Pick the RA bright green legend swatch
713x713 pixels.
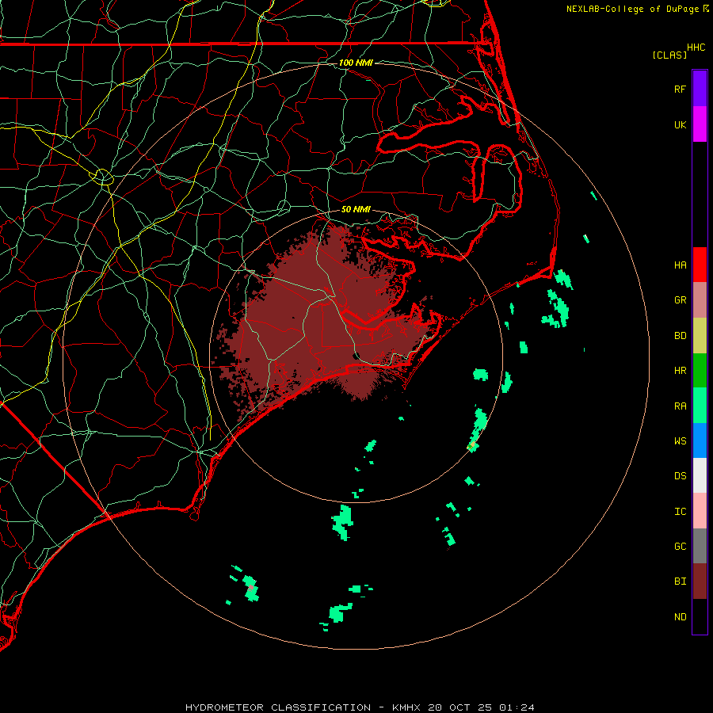click(700, 406)
